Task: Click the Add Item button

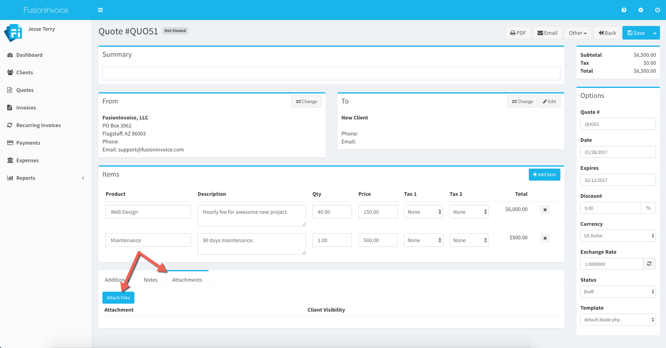Action: coord(544,175)
